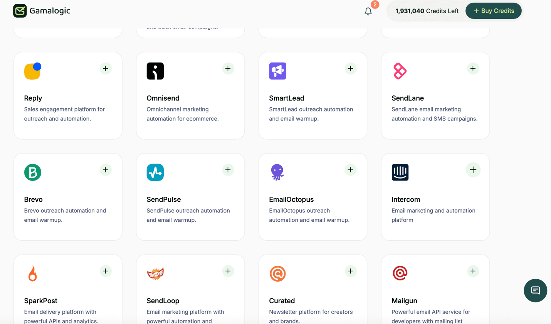Click 'Sales engagement platform' description text
The height and width of the screenshot is (324, 551).
[64, 114]
